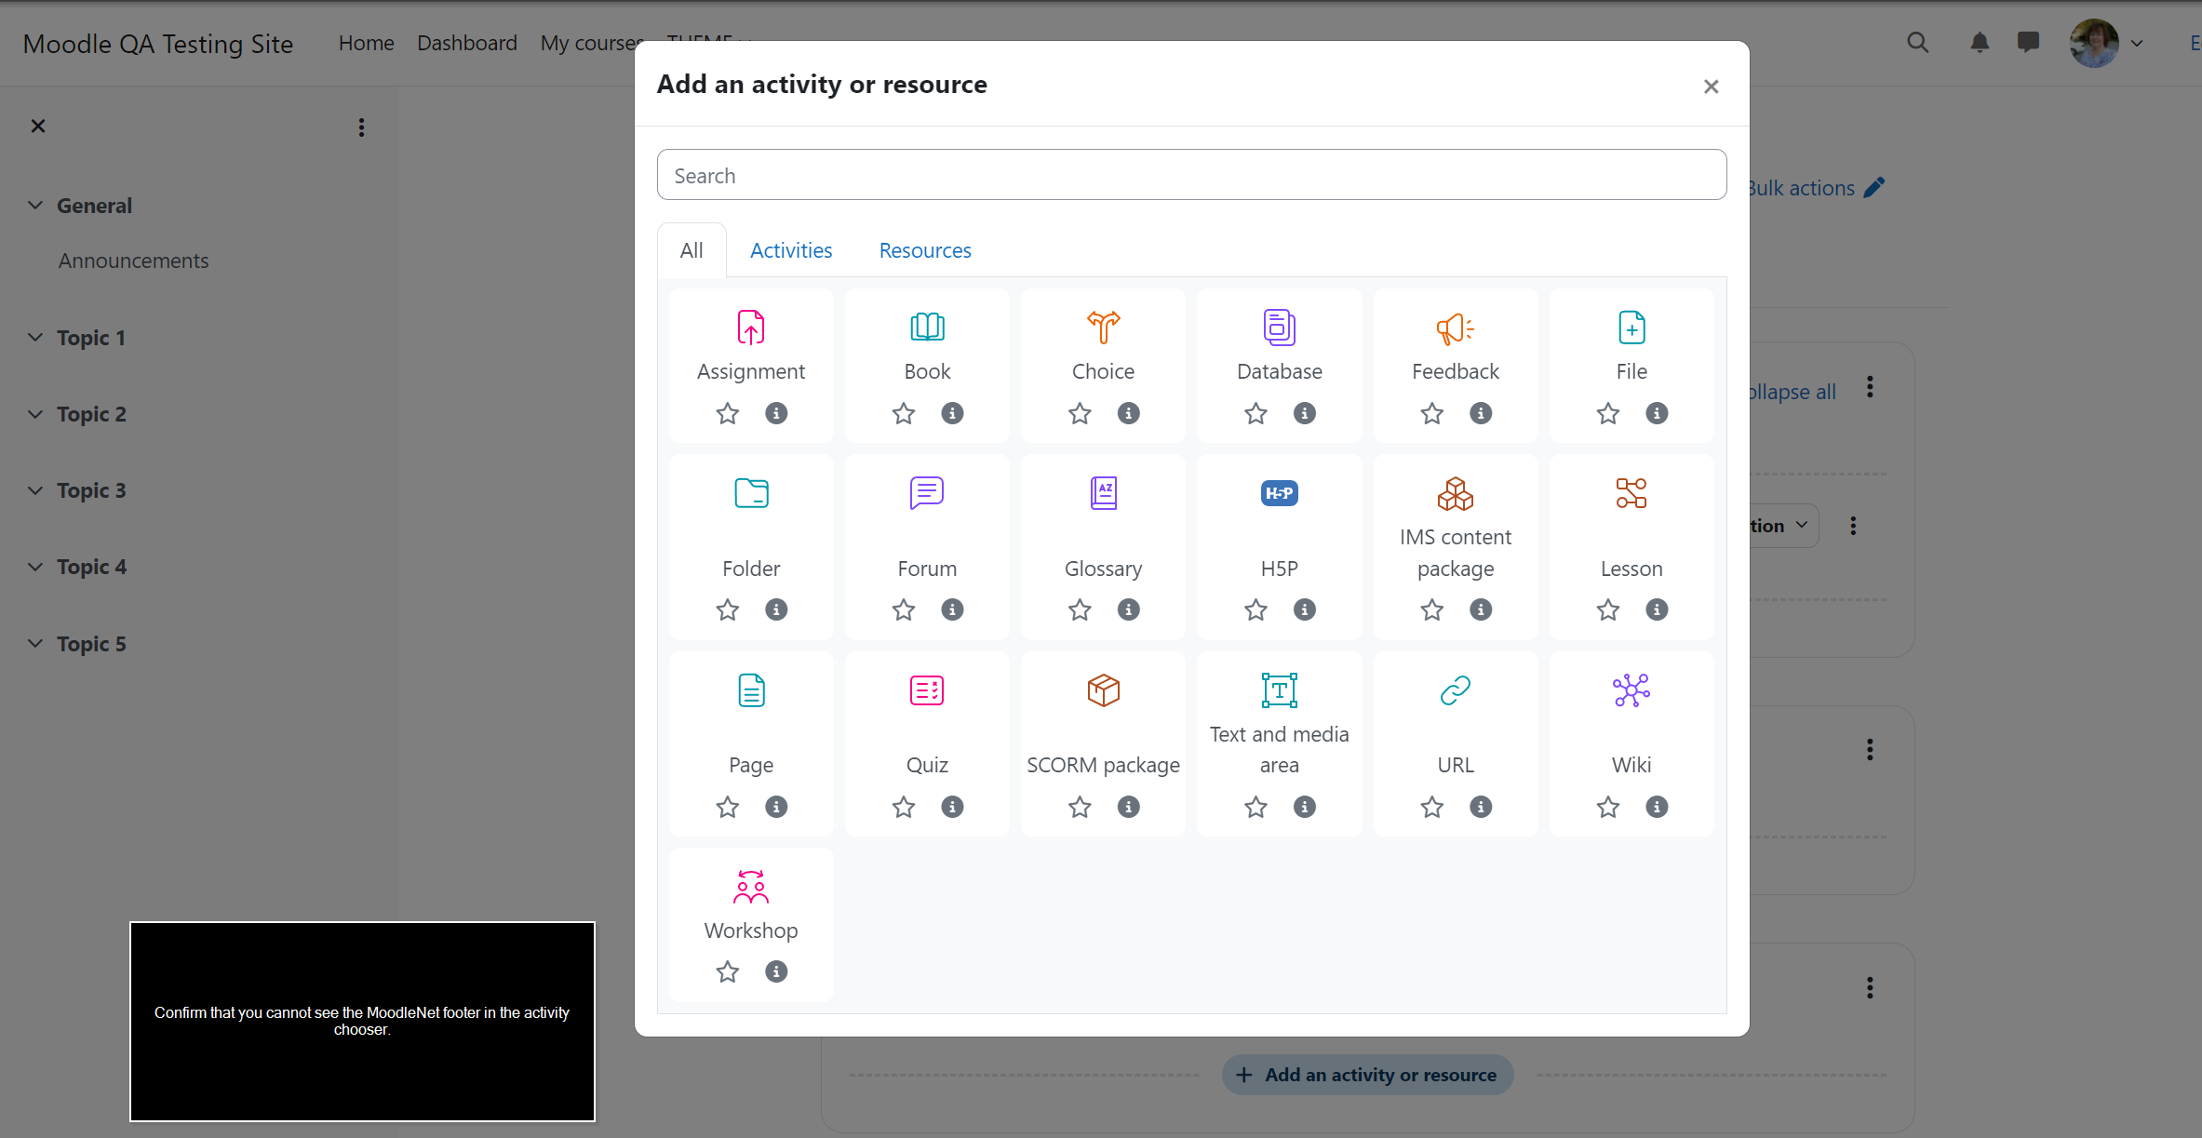Image resolution: width=2202 pixels, height=1138 pixels.
Task: Select the Assignment activity icon
Action: 751,328
